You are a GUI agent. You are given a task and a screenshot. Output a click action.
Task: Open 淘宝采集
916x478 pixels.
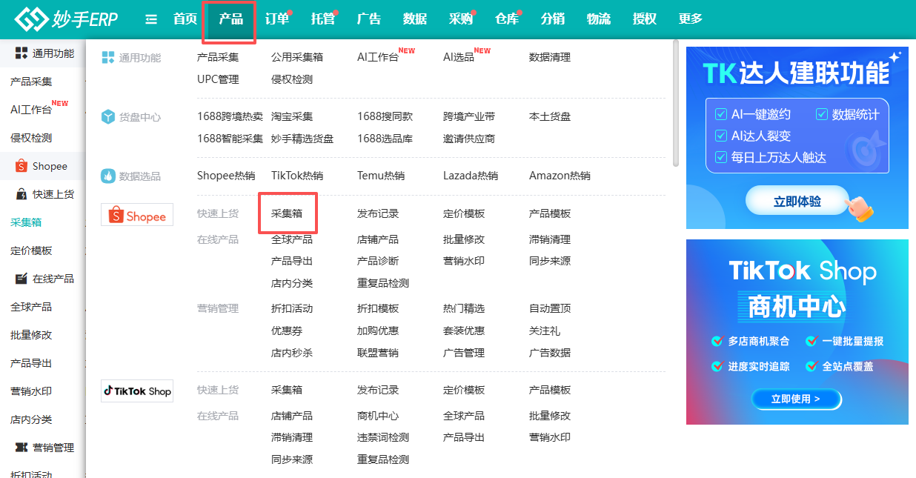(292, 116)
